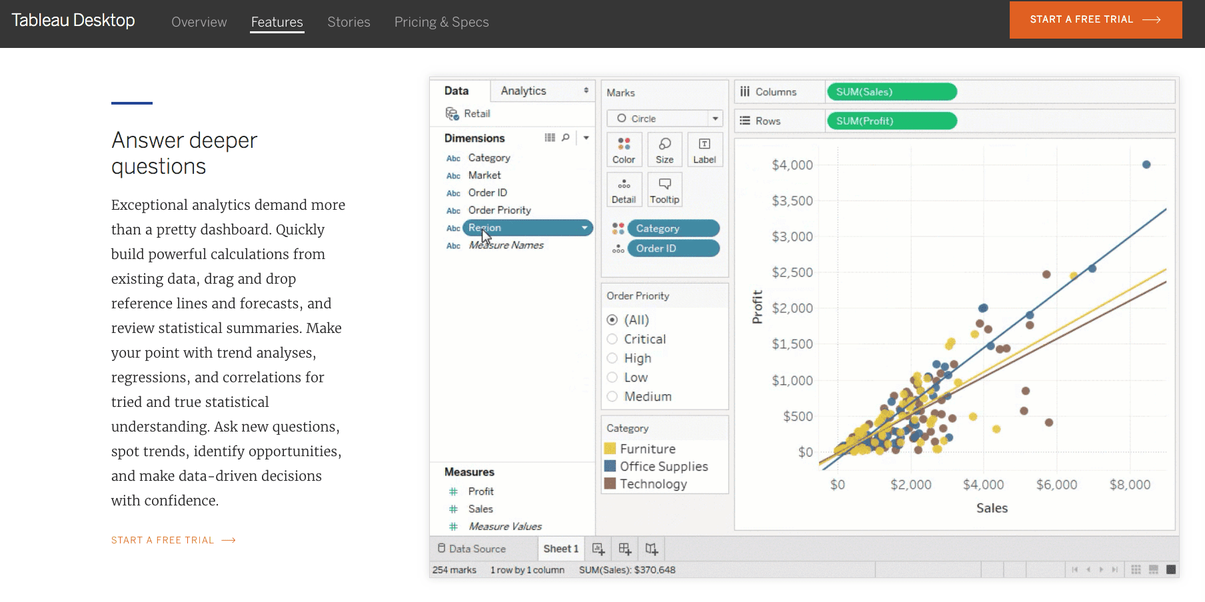Click the Analytics pane switch arrows
The width and height of the screenshot is (1205, 602).
point(587,91)
